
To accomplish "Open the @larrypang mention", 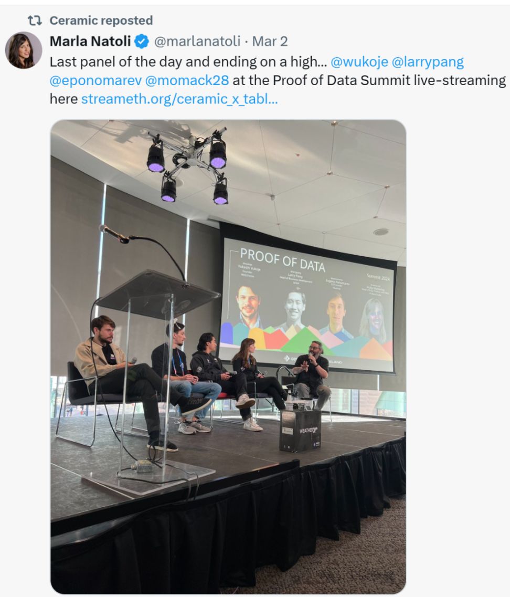I will click(x=428, y=62).
